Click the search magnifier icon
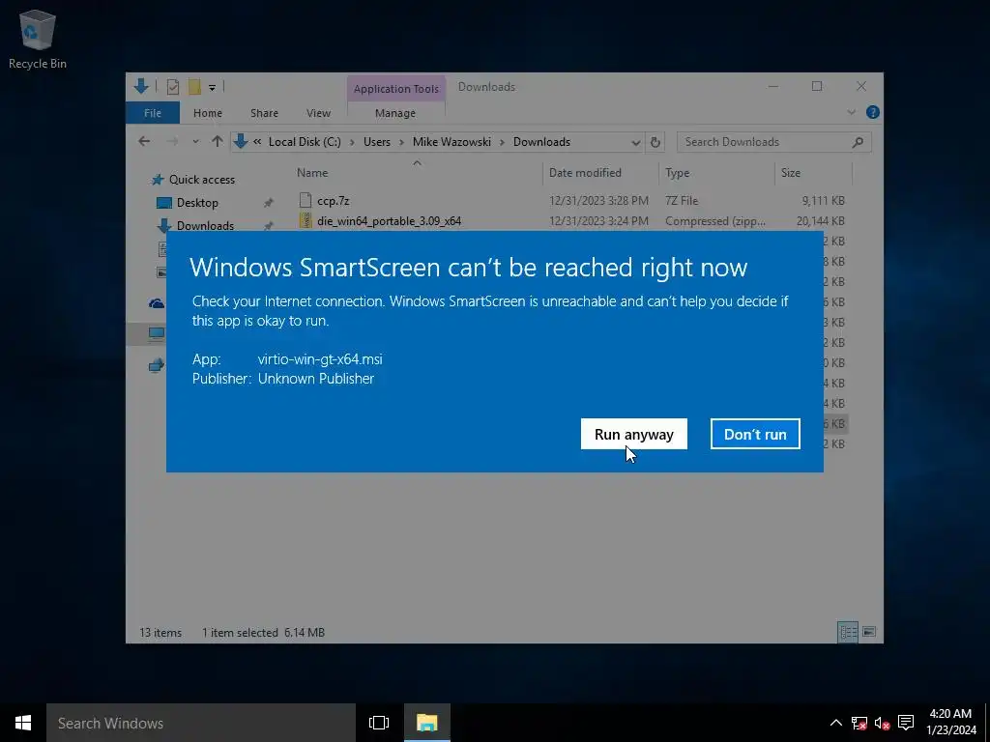Screen dimensions: 990x742 pos(858,142)
